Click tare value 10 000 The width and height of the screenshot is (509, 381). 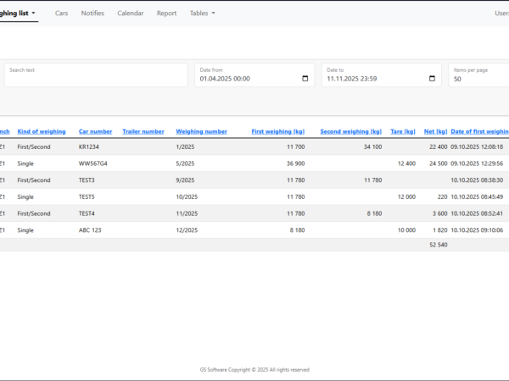(x=406, y=230)
